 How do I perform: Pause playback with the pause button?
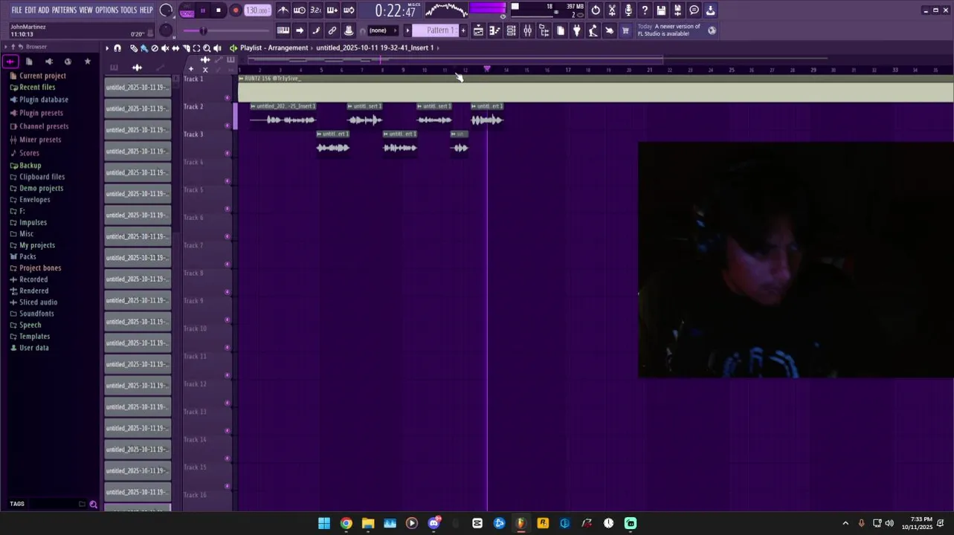202,10
